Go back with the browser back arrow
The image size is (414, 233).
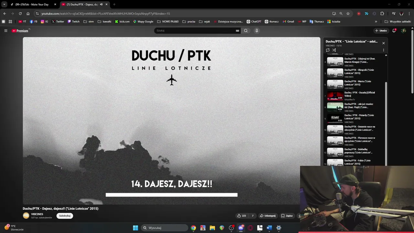[x=5, y=14]
